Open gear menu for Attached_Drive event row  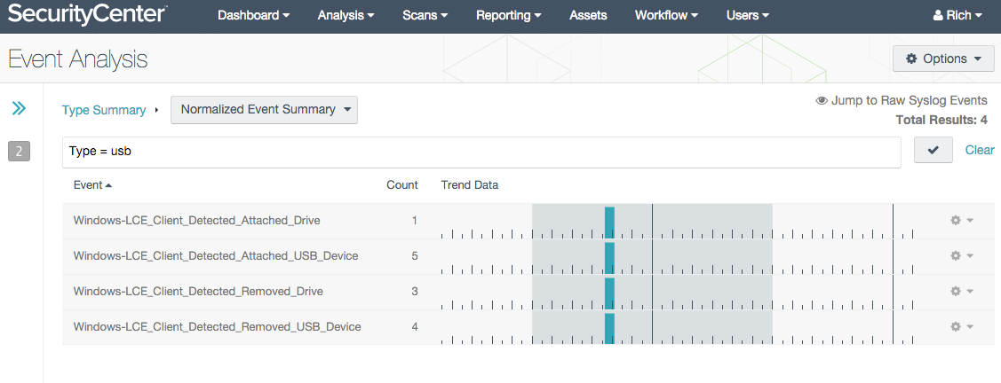(x=961, y=221)
